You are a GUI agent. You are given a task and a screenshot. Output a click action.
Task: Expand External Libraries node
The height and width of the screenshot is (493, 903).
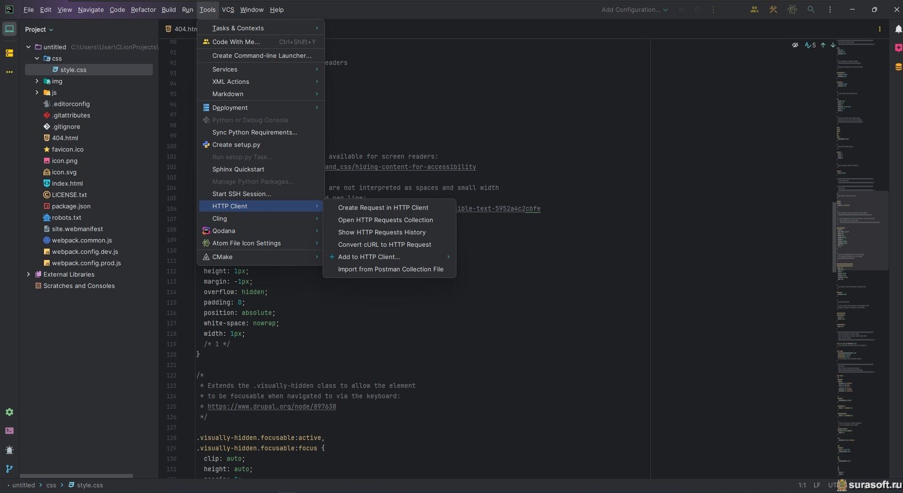(x=28, y=275)
